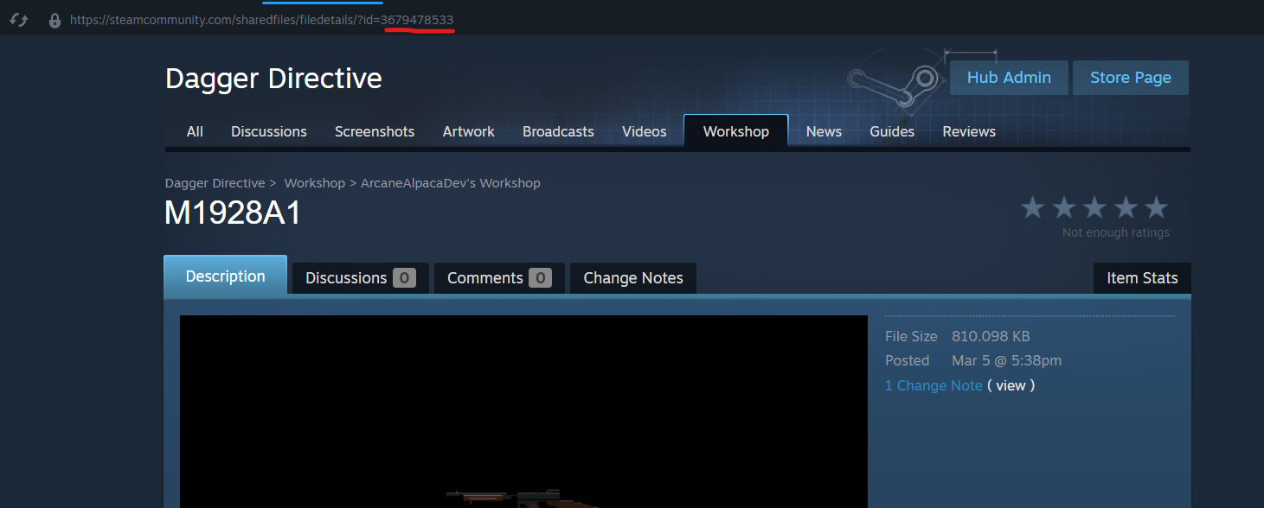Switch to the Artwork tab
Image resolution: width=1264 pixels, height=508 pixels.
(x=468, y=131)
